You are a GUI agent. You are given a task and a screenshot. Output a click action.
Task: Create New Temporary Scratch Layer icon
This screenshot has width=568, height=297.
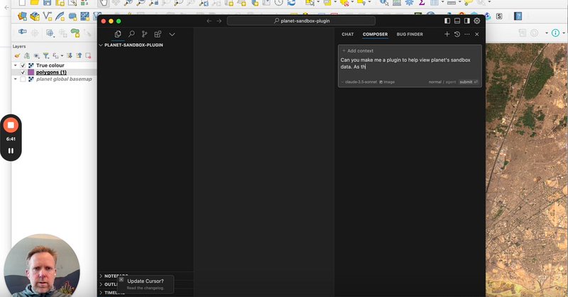pyautogui.click(x=73, y=16)
